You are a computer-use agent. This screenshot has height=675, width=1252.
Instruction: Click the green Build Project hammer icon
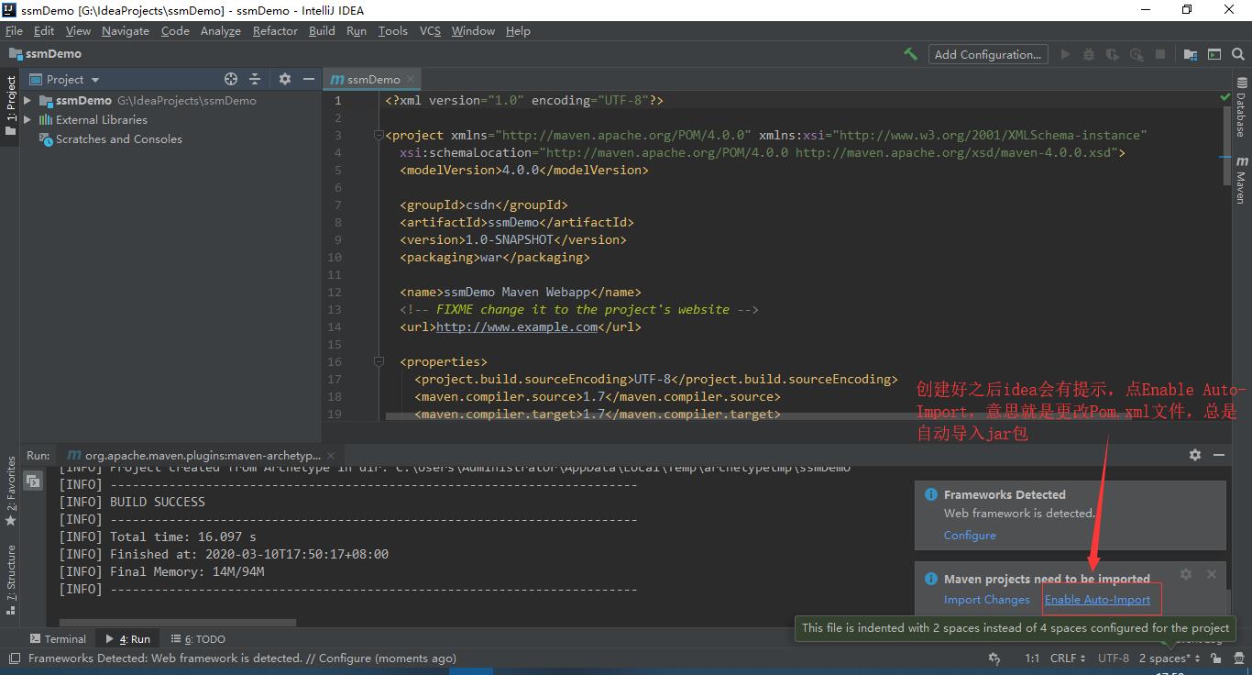click(910, 54)
